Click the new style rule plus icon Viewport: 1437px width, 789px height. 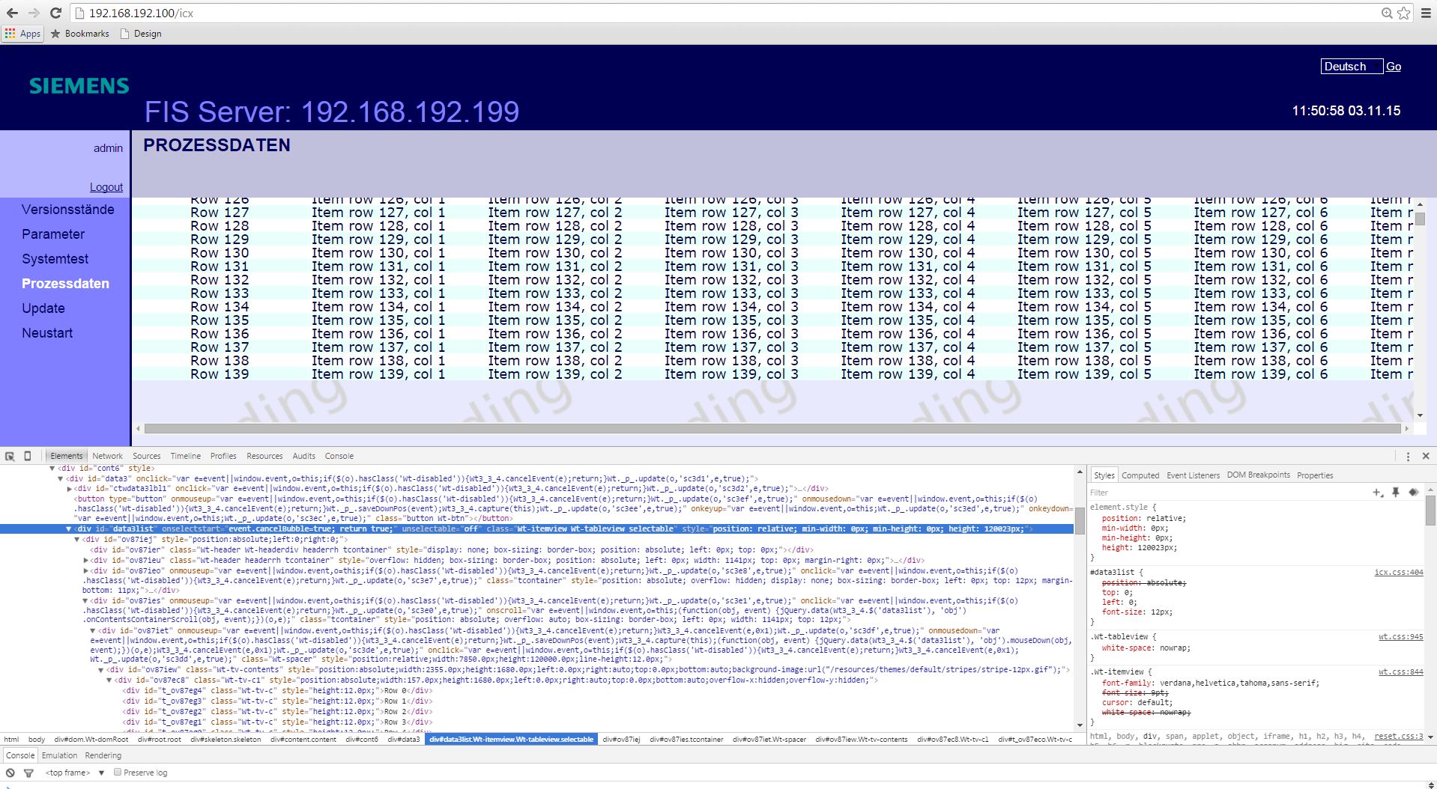click(1377, 493)
